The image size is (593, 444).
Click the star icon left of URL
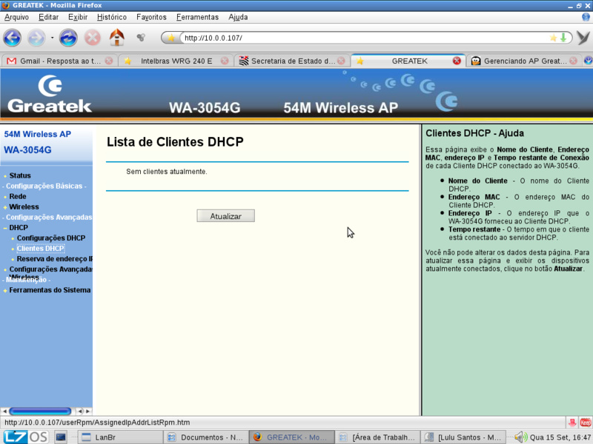click(171, 38)
